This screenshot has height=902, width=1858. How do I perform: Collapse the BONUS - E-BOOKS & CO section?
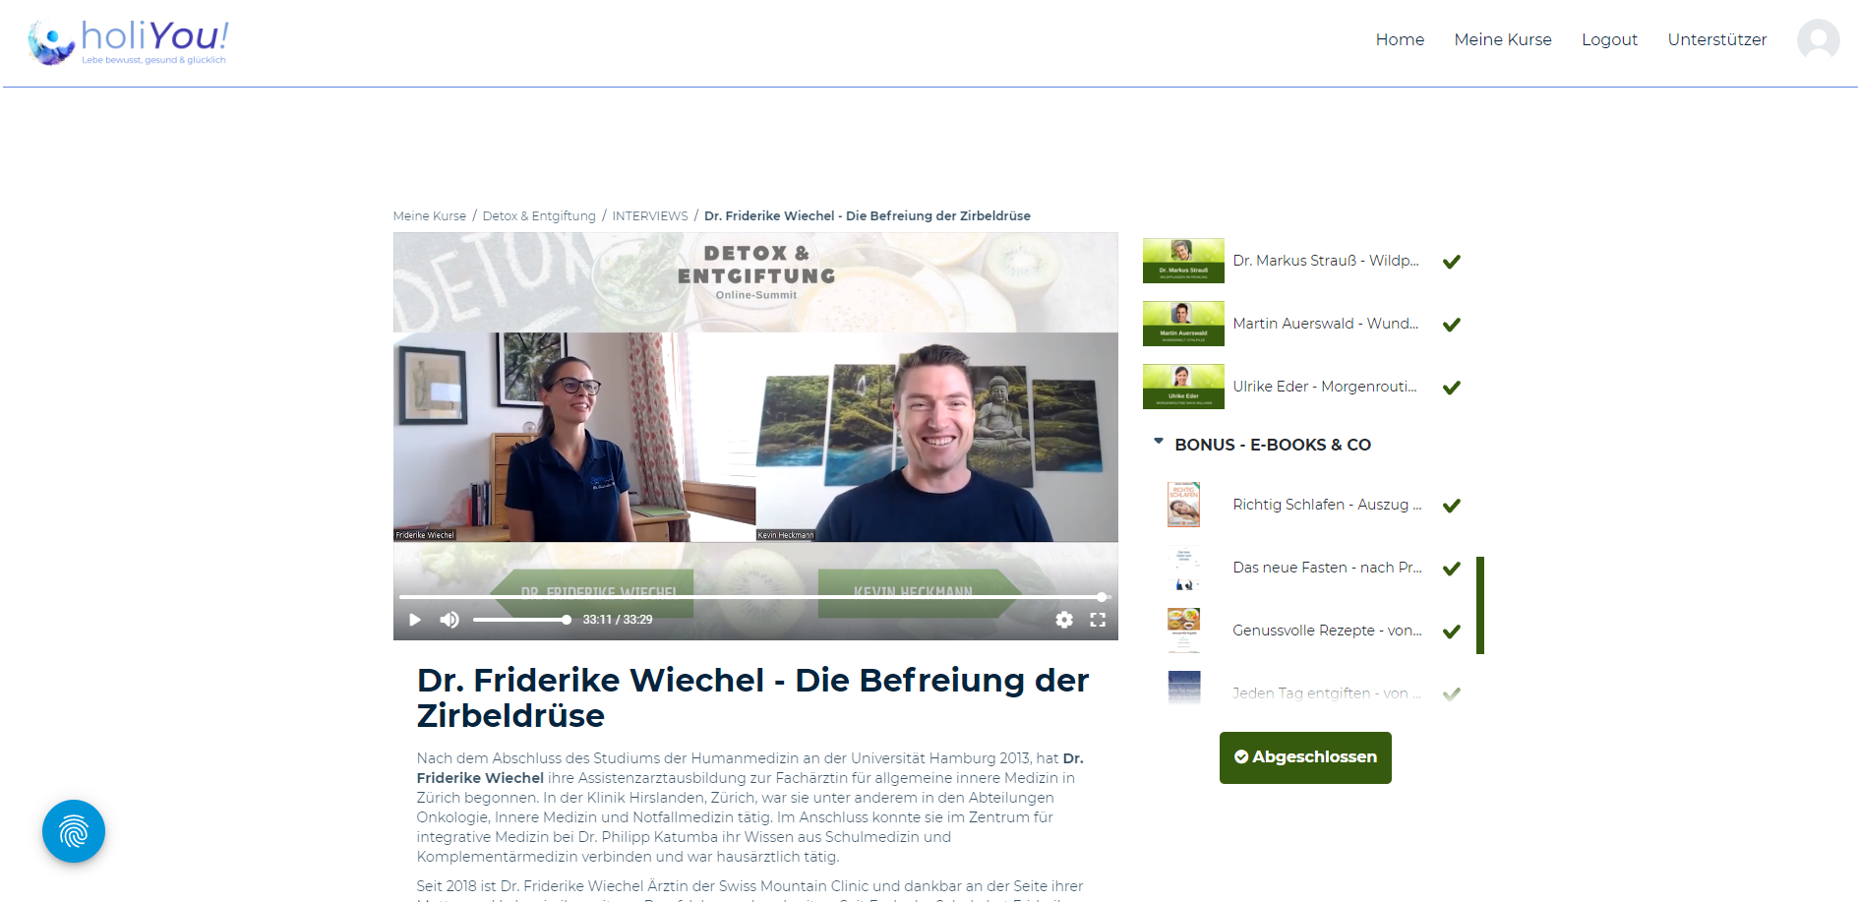[1159, 443]
